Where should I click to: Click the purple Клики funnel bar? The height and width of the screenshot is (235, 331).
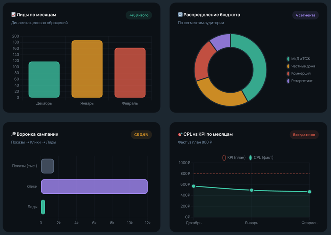(95, 186)
